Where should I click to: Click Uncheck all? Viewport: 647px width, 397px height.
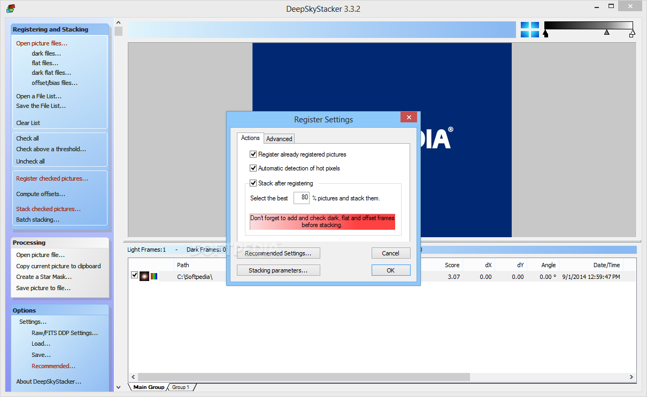[30, 161]
